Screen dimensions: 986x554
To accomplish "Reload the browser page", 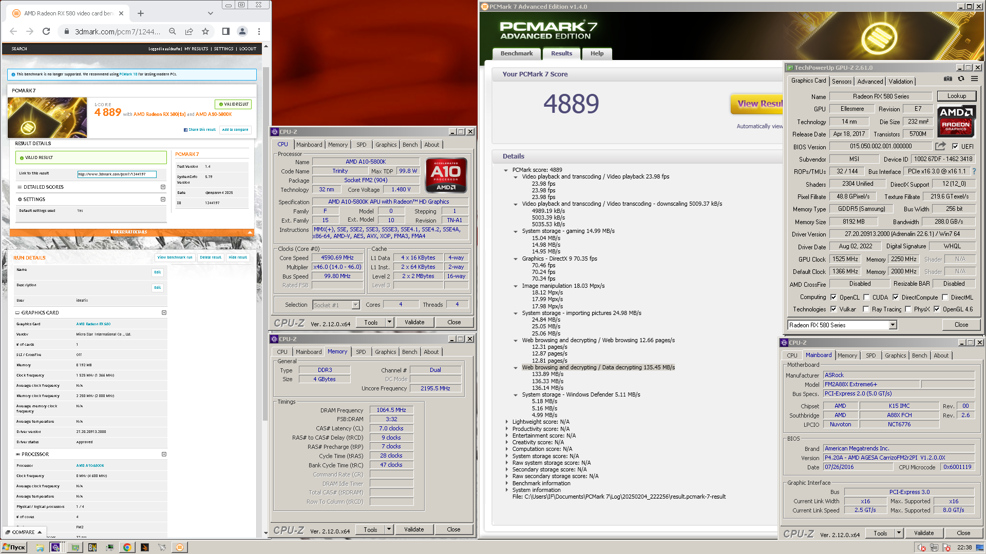I will coord(46,31).
